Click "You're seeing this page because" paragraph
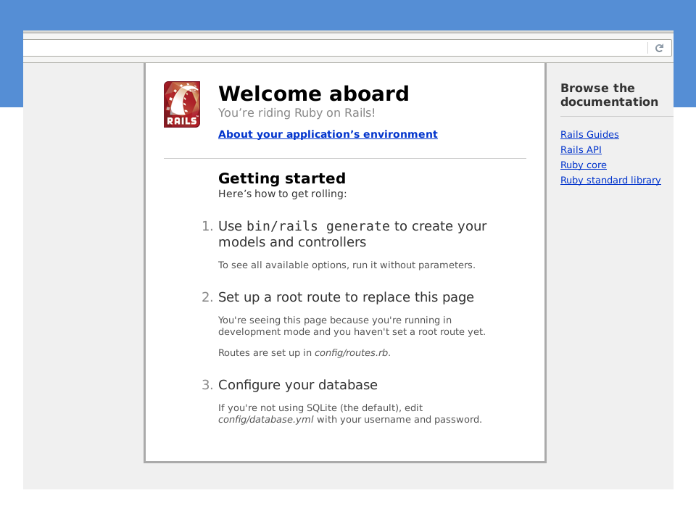The height and width of the screenshot is (522, 696). [x=352, y=326]
